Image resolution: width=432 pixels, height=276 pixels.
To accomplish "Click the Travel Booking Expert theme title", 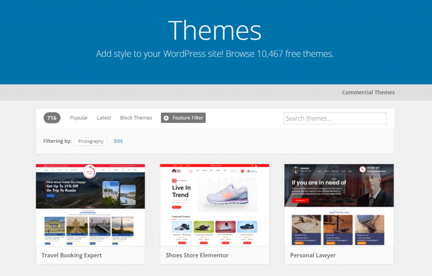I will (x=72, y=255).
